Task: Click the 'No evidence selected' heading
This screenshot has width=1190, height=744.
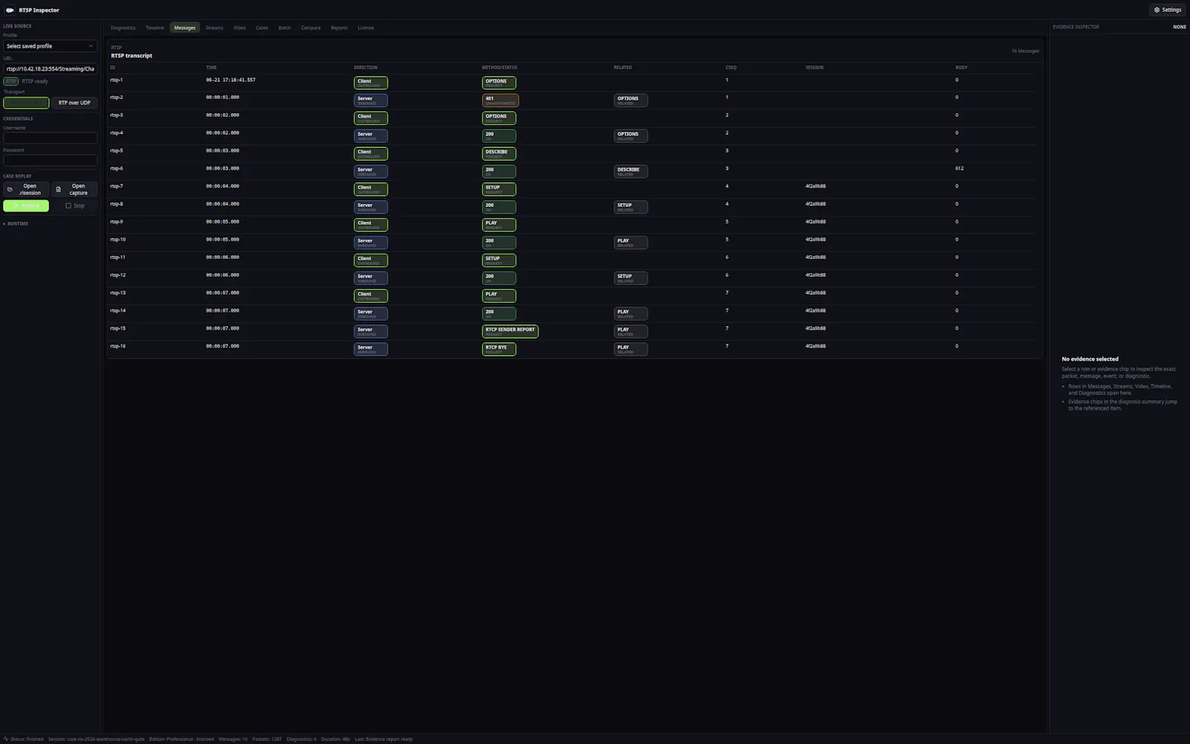Action: pyautogui.click(x=1090, y=359)
